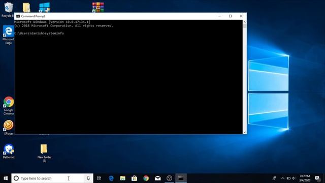Open Chrome from the taskbar
Screen dimensions: 325x183
click(x=146, y=178)
